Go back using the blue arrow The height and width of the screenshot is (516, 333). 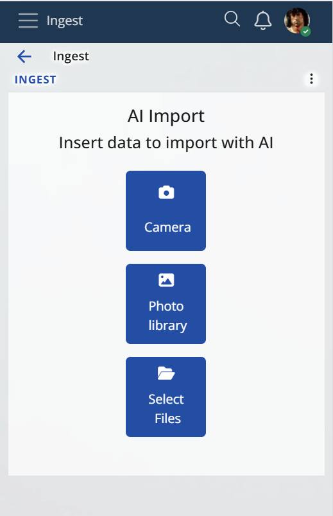tap(24, 56)
